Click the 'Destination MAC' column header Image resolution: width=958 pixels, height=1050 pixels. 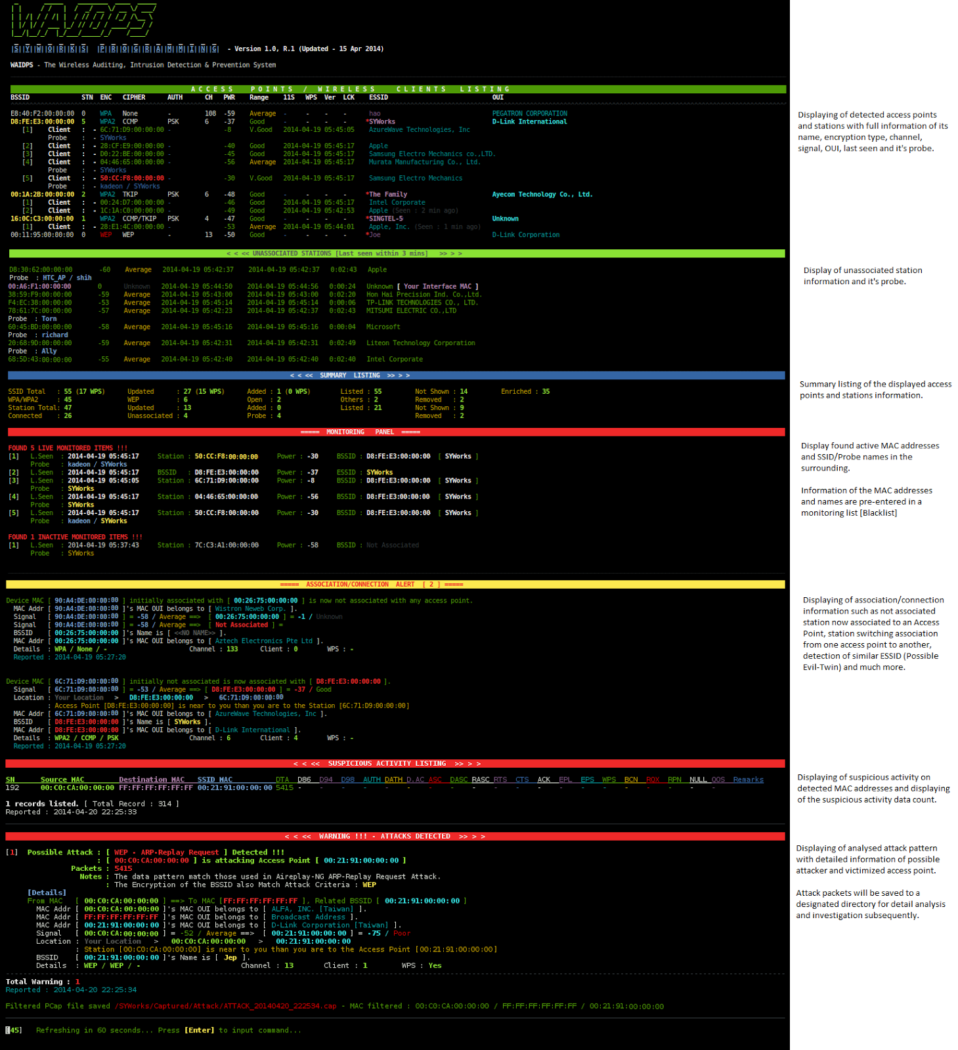coord(152,780)
